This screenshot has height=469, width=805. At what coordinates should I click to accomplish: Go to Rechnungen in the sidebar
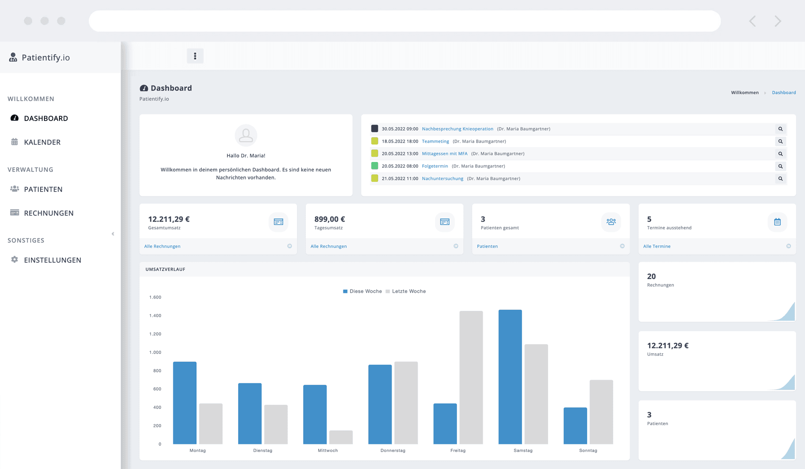pyautogui.click(x=49, y=213)
